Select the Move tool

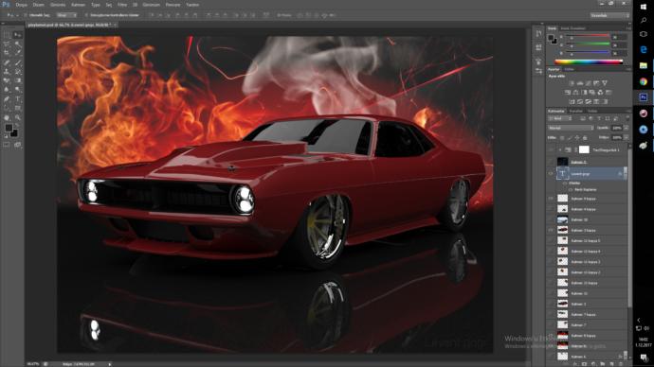coord(18,35)
